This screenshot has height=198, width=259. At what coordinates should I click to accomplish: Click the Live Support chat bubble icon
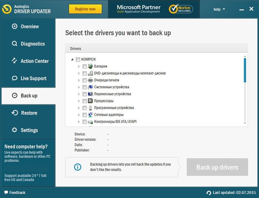(x=14, y=78)
